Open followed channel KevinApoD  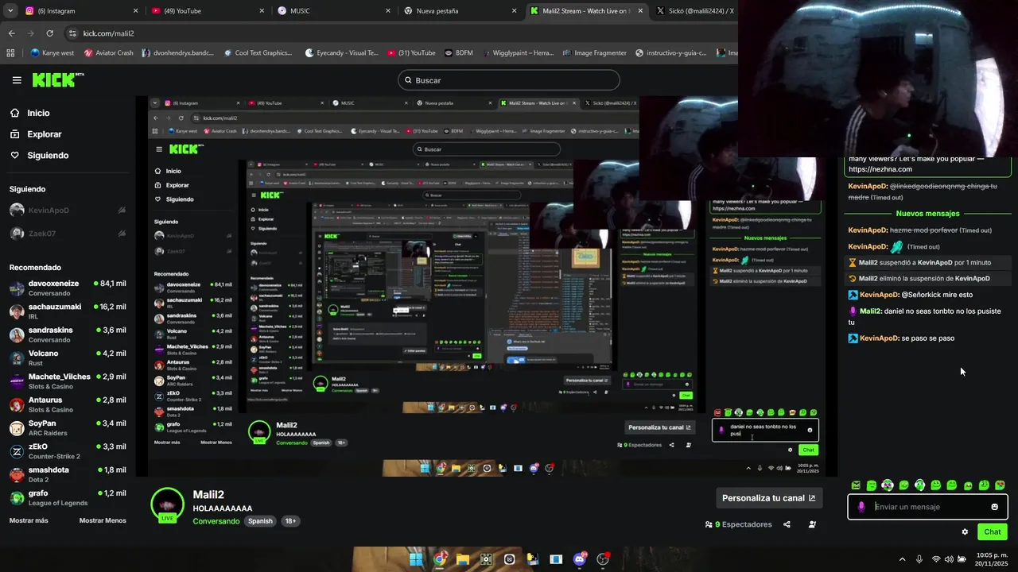point(68,211)
